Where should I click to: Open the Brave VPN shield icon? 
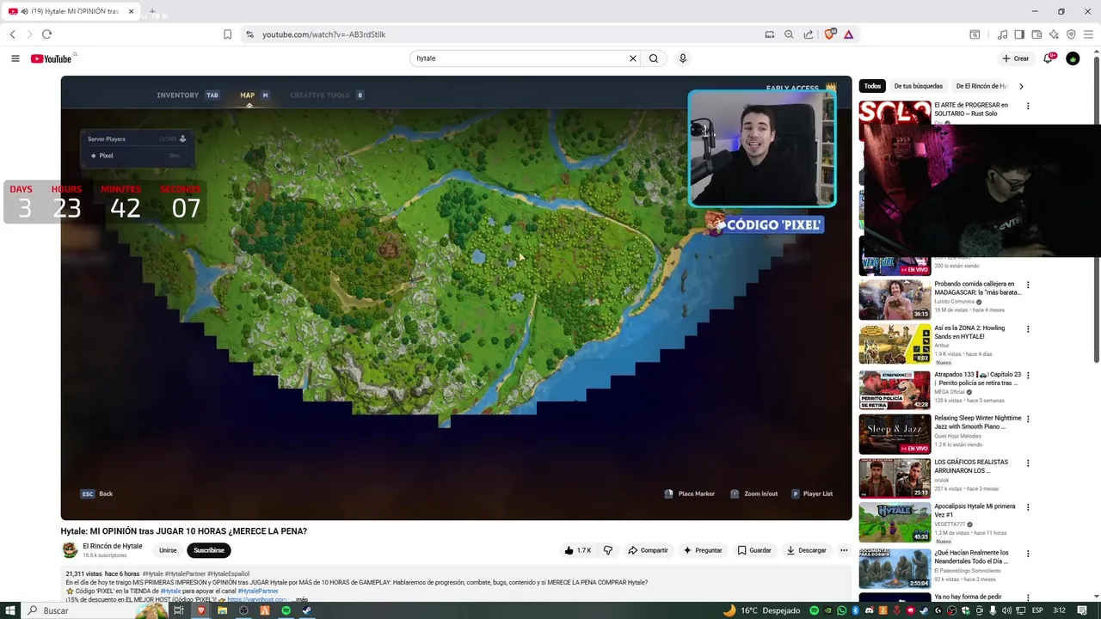coord(1071,34)
